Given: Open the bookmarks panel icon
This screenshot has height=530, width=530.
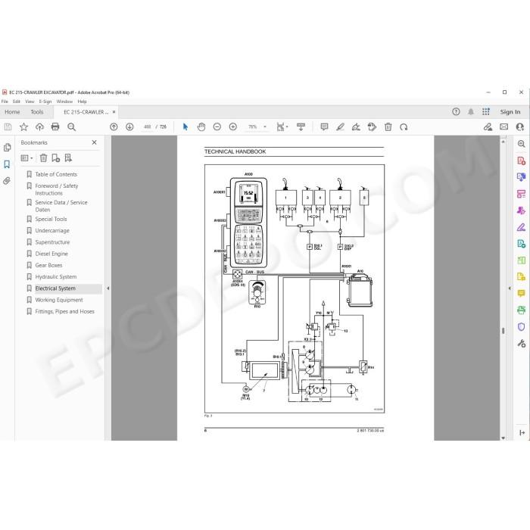Looking at the screenshot, I should tap(7, 164).
